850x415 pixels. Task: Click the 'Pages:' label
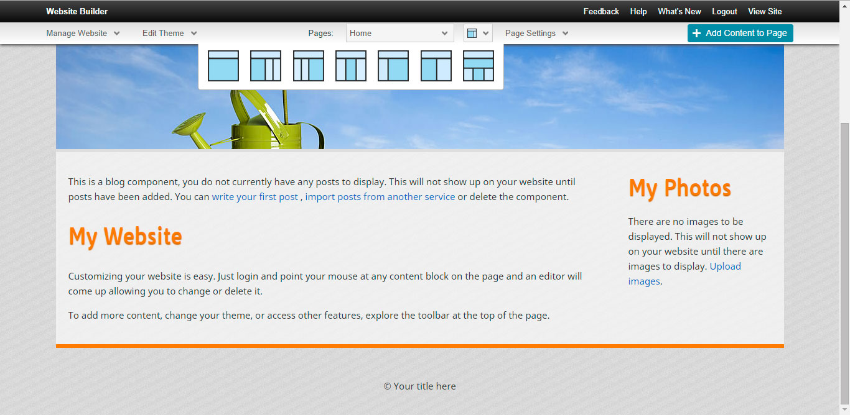[321, 34]
